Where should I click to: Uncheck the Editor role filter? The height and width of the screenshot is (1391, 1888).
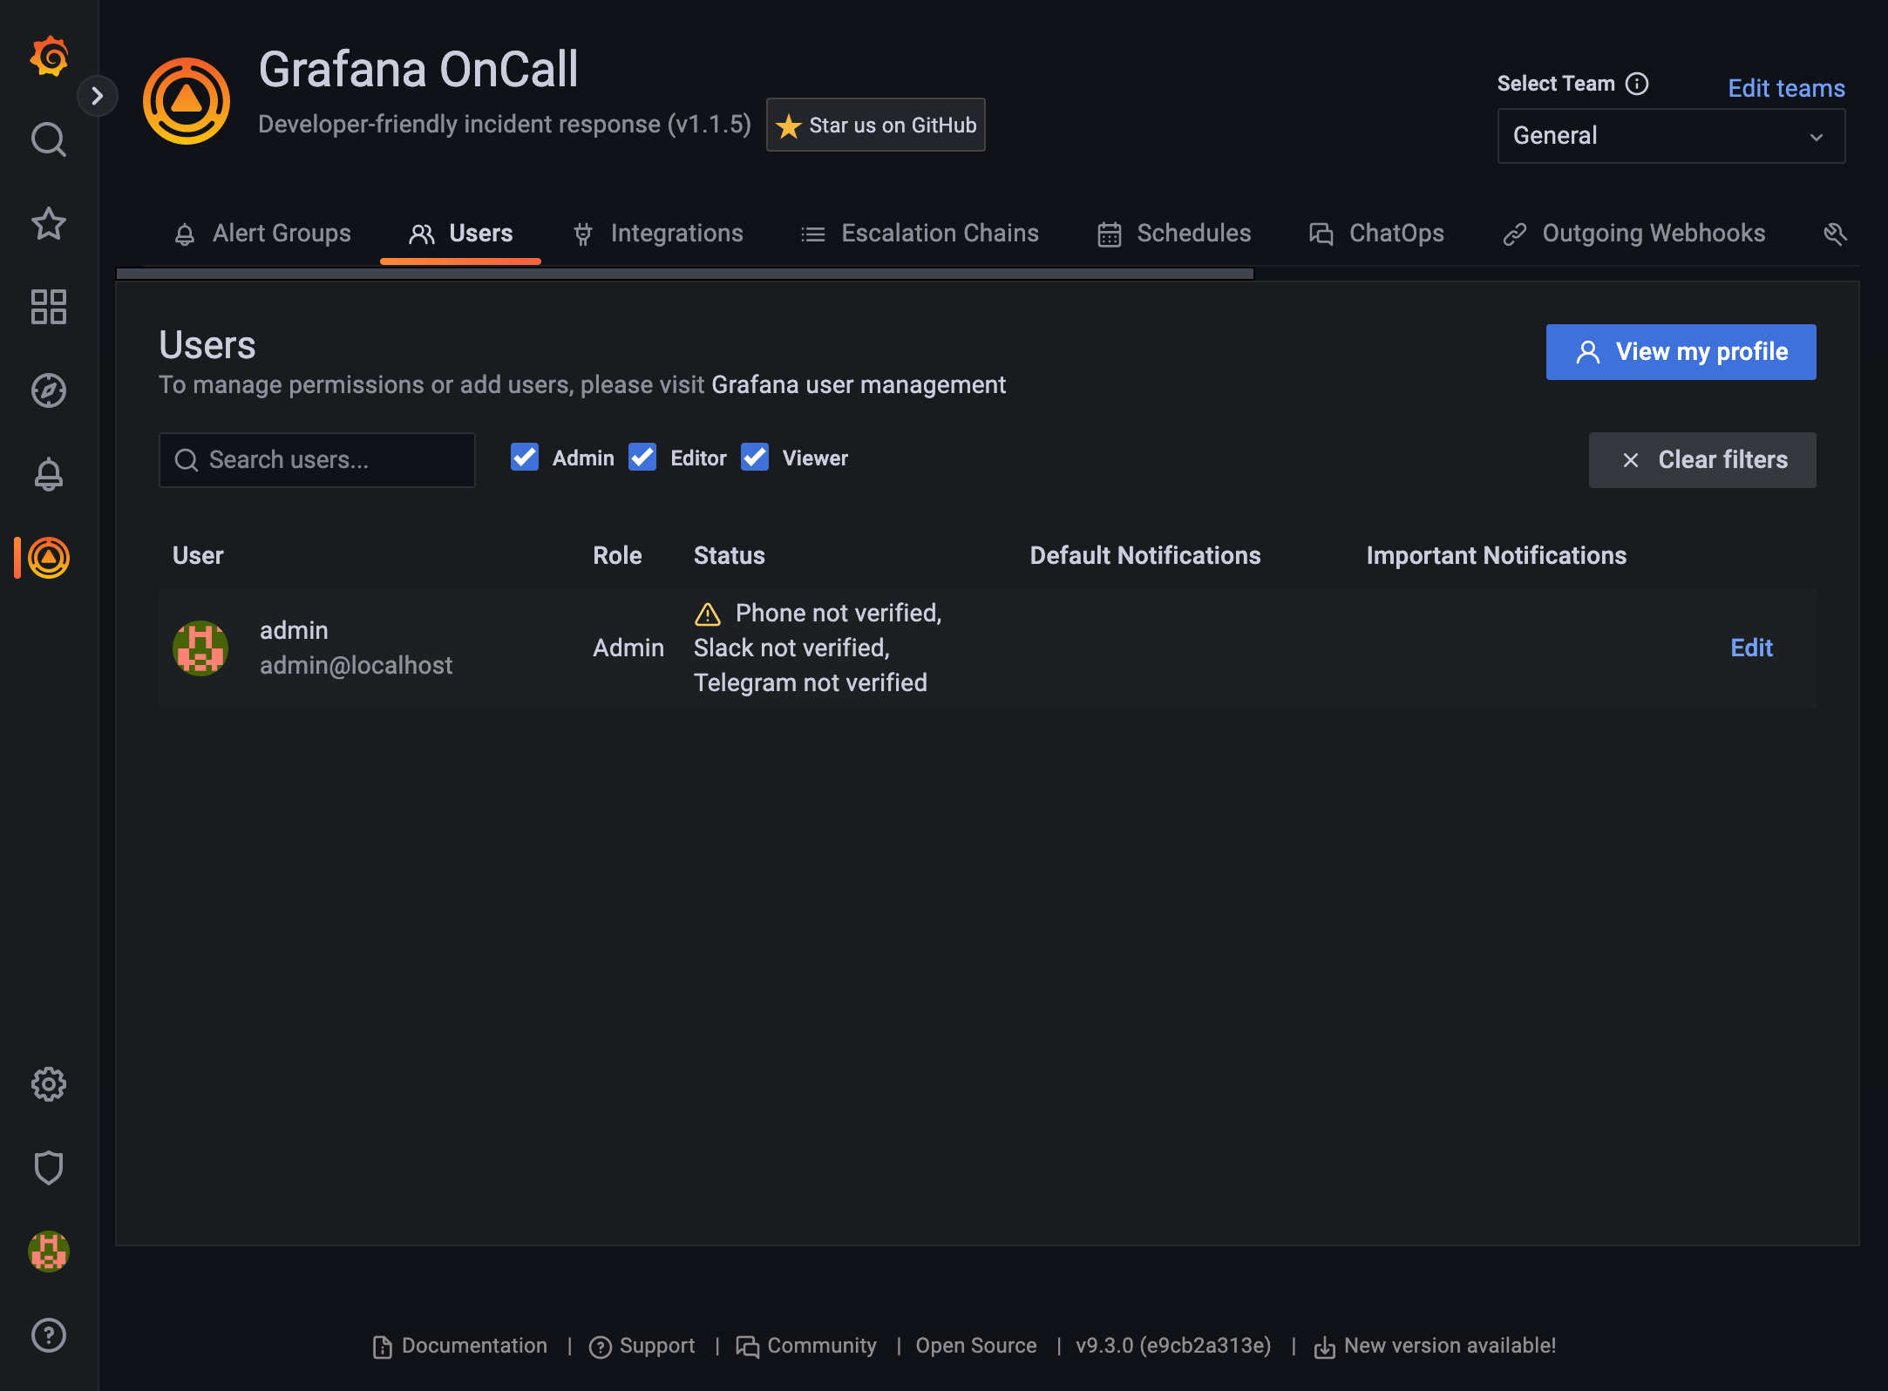(x=642, y=458)
